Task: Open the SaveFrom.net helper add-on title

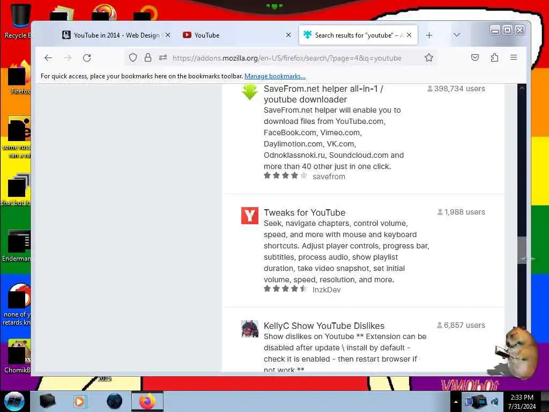Action: [x=323, y=94]
